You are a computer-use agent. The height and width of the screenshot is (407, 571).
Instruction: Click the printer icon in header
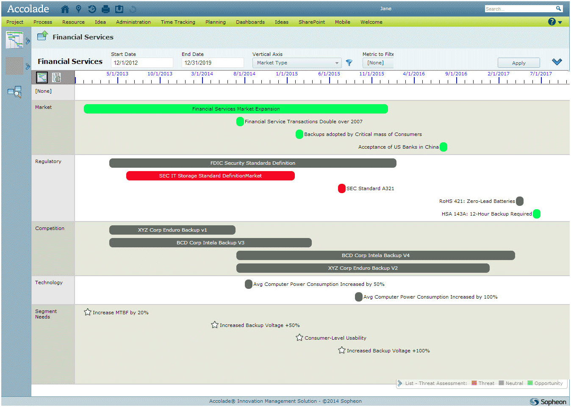106,9
